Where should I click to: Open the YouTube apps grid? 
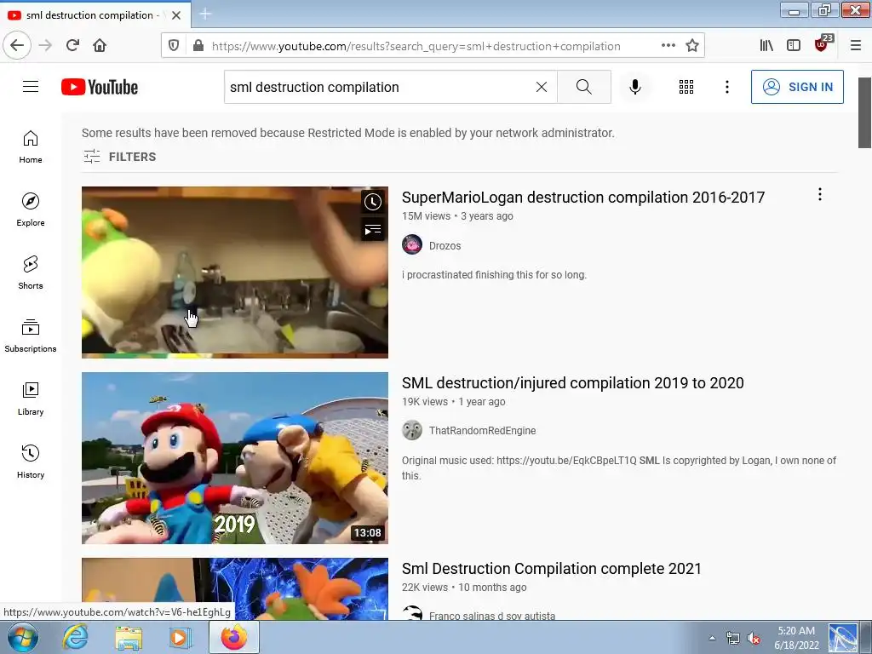[686, 87]
